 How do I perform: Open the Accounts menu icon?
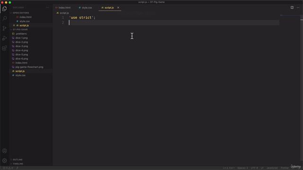click(4, 151)
